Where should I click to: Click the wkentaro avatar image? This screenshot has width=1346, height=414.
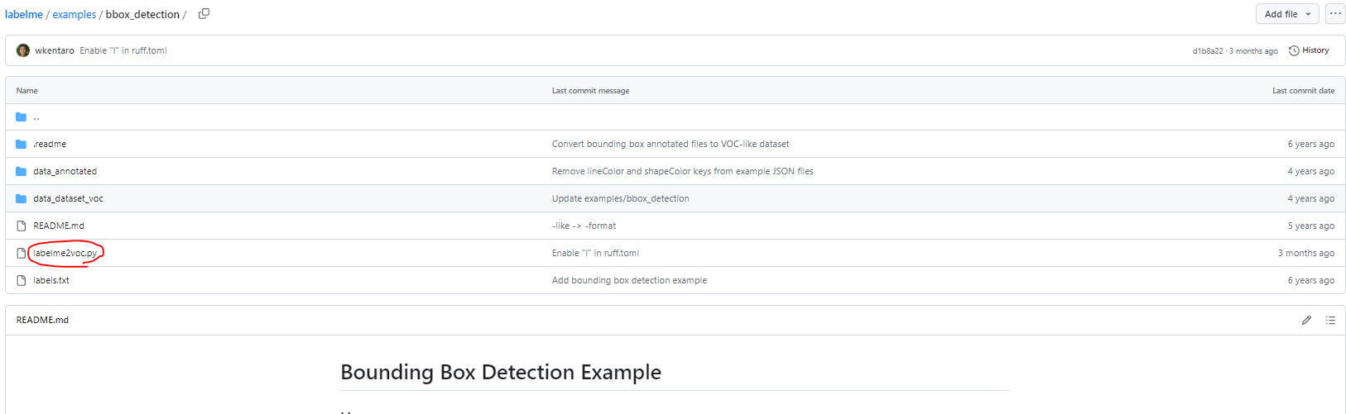23,50
